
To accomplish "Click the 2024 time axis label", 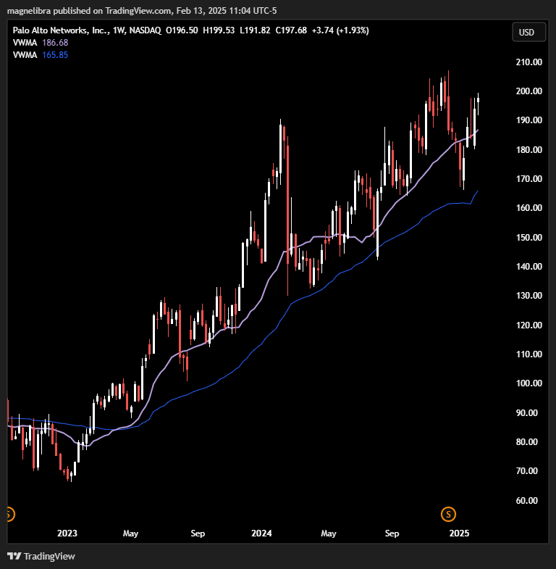I will pyautogui.click(x=261, y=533).
